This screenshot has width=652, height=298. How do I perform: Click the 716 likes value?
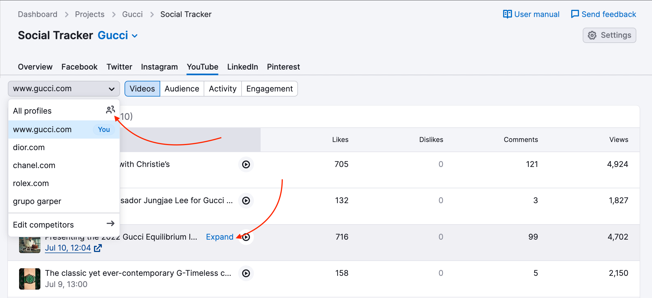(342, 237)
